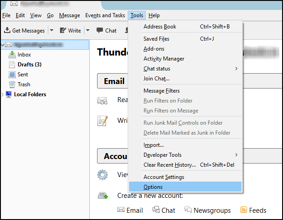283x220 pixels.
Task: Click the Local Folders computer icon
Action: [x=9, y=94]
